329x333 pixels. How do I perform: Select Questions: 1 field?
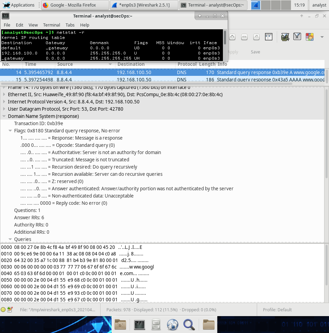(27, 210)
